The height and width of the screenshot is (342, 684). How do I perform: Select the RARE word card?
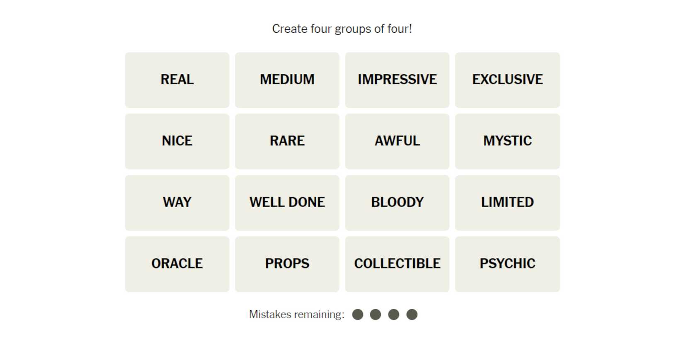[287, 141]
